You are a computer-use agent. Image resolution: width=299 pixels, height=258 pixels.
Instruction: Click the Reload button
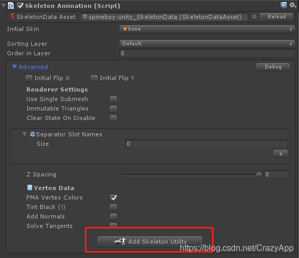coord(276,17)
